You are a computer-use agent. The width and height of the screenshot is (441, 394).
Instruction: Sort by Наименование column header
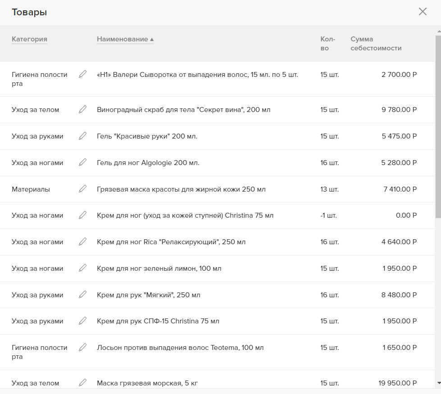pos(123,39)
